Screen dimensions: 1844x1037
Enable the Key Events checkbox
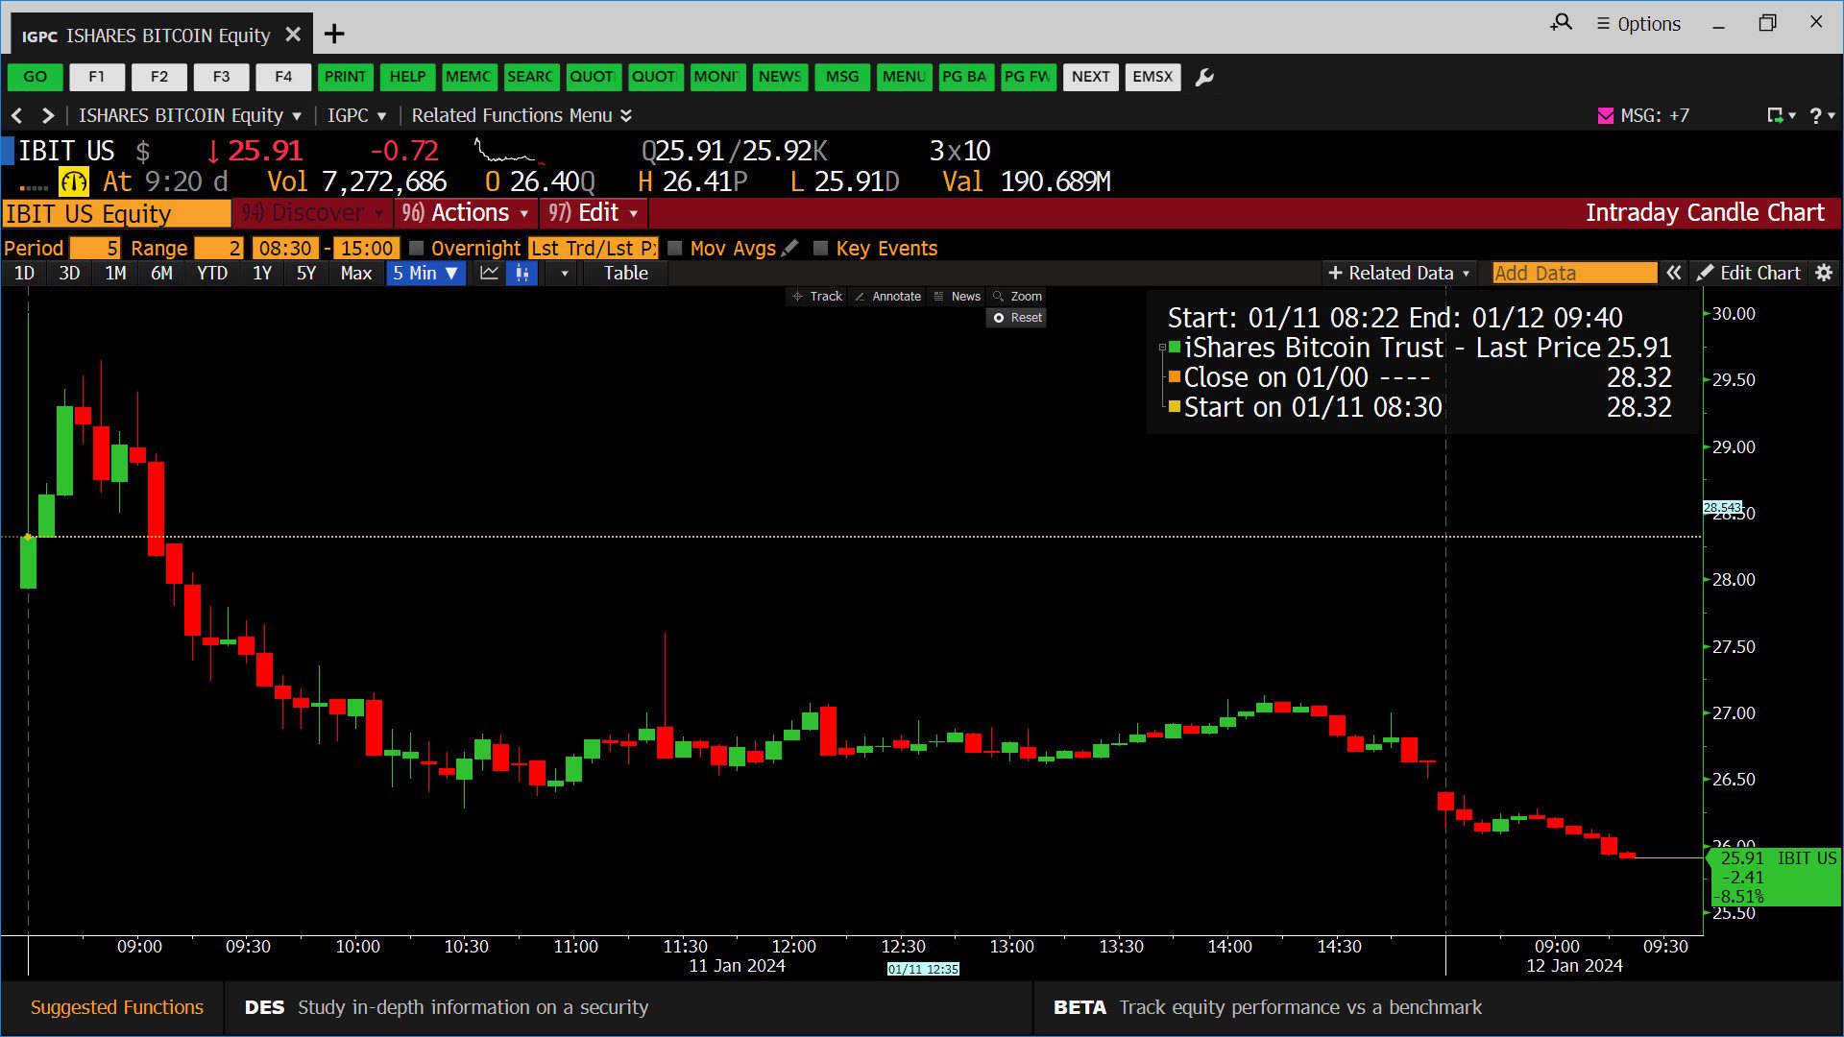tap(820, 248)
